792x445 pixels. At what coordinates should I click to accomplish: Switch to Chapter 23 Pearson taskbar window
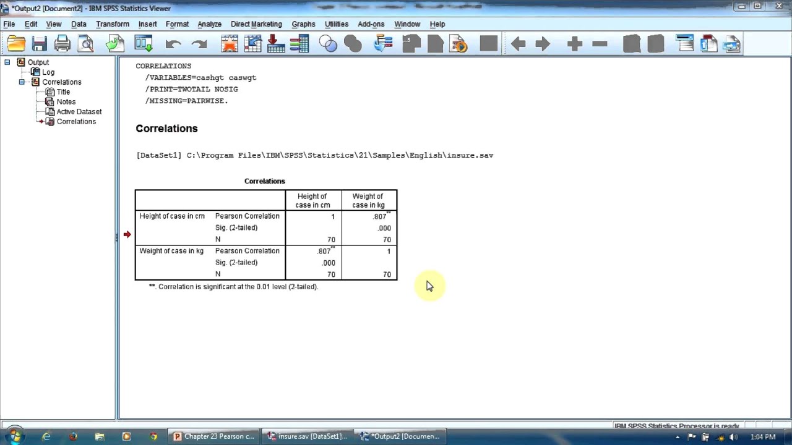coord(214,436)
